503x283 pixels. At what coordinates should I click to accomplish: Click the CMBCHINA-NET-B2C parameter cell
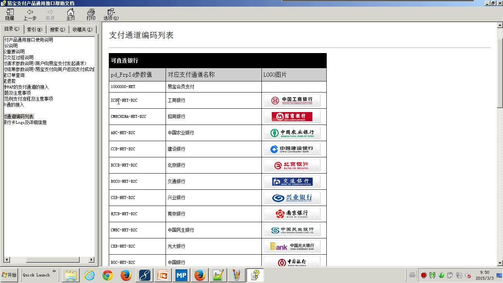[x=137, y=116]
